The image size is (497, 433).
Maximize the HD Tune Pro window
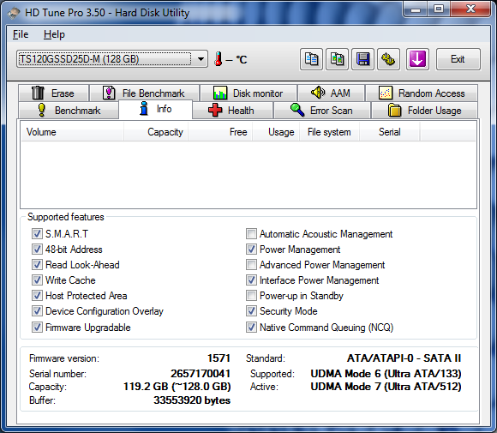[x=439, y=9]
